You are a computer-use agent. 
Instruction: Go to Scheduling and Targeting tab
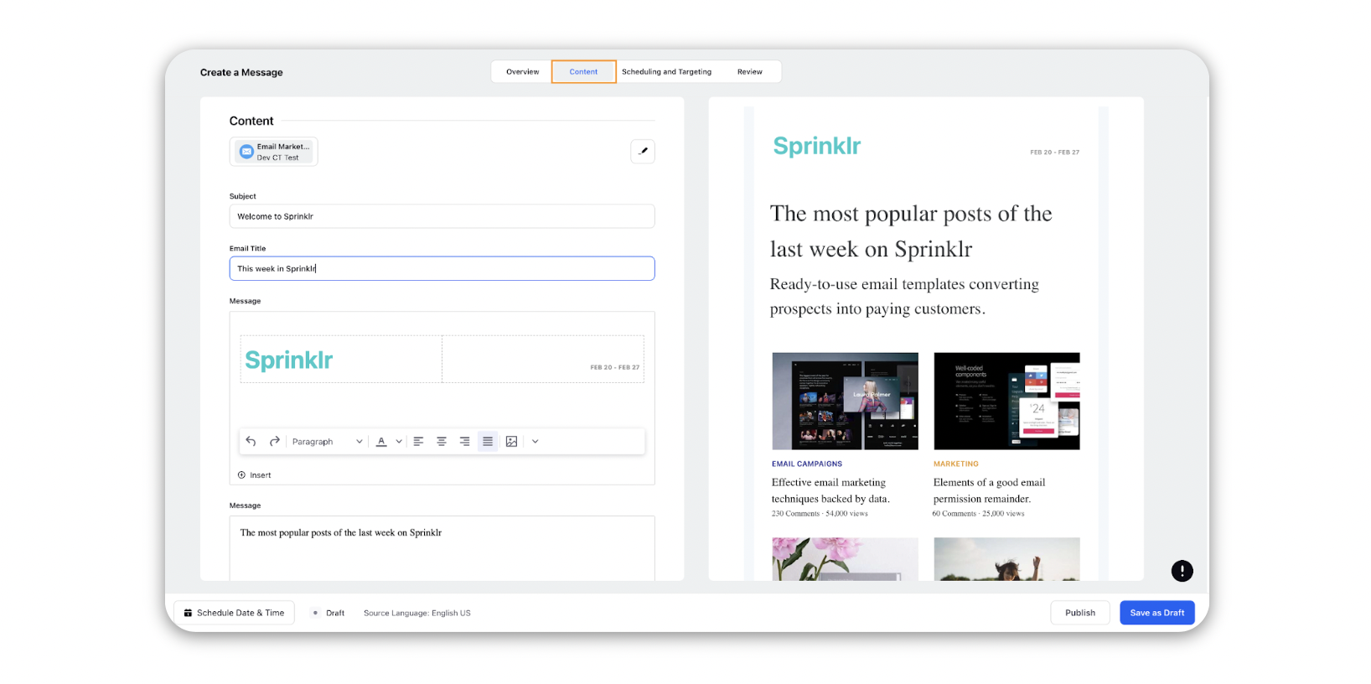666,72
